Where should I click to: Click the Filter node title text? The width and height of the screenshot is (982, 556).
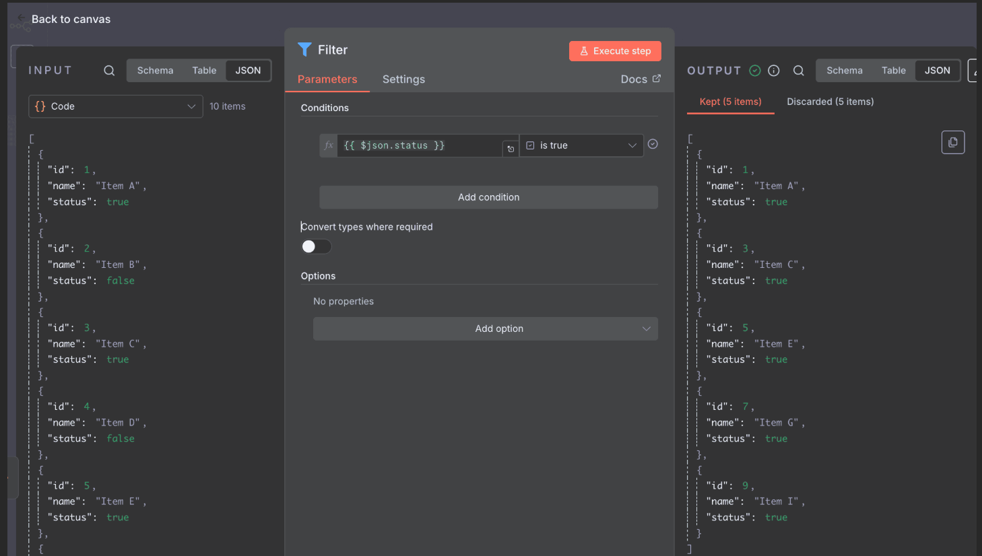[x=333, y=50]
